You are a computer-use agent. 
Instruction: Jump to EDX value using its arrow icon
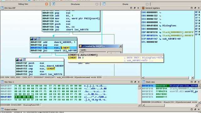click(x=160, y=22)
